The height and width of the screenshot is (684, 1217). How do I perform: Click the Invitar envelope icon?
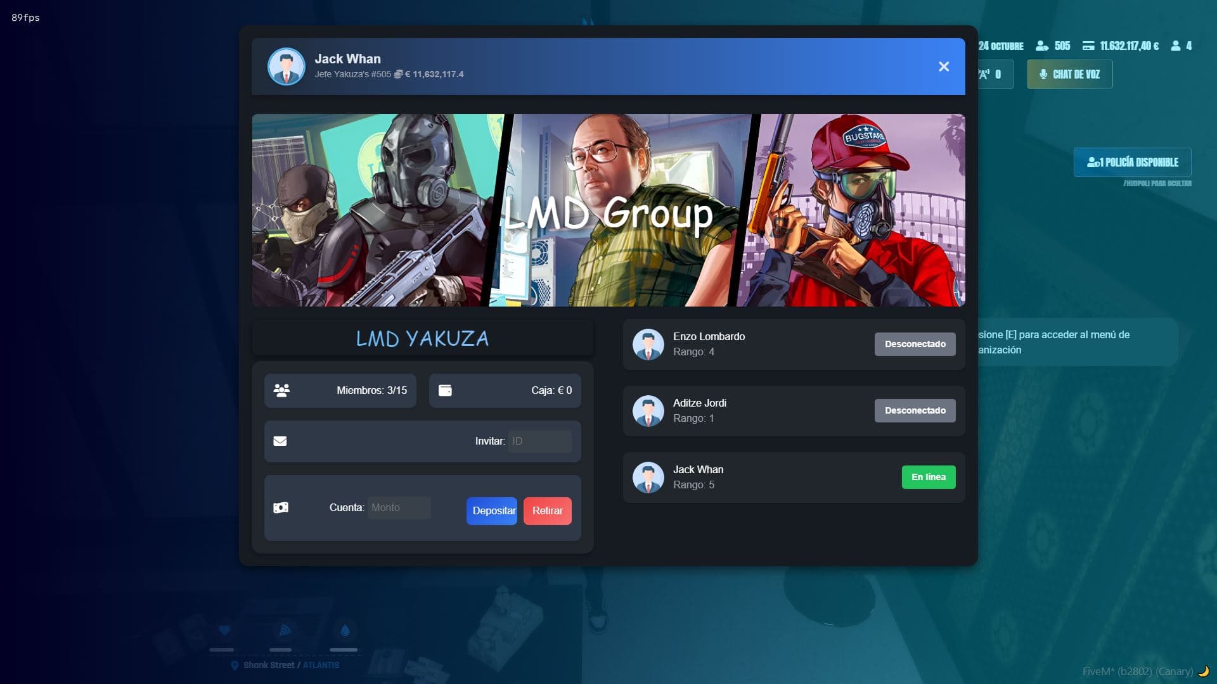pos(280,441)
